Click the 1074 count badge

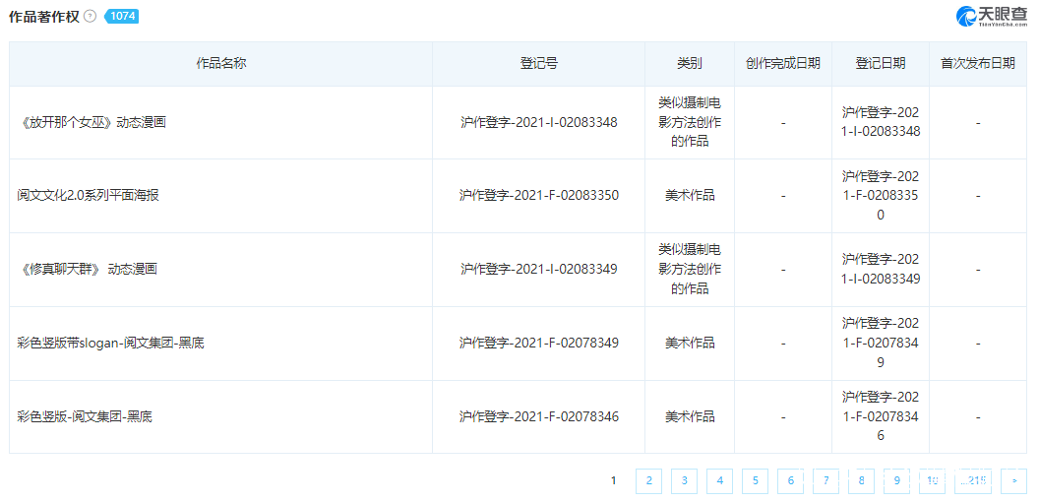pos(121,17)
